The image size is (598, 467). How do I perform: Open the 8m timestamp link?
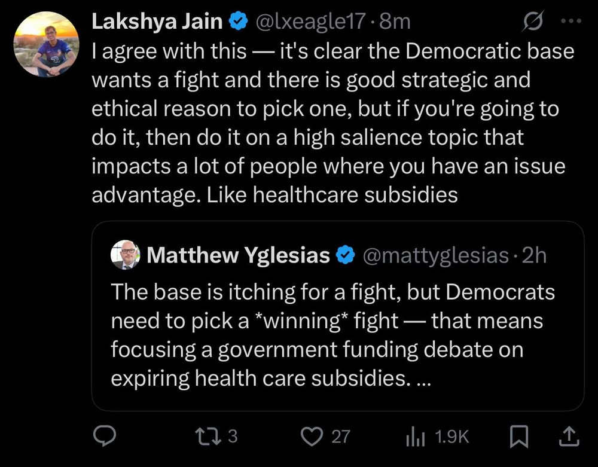395,22
